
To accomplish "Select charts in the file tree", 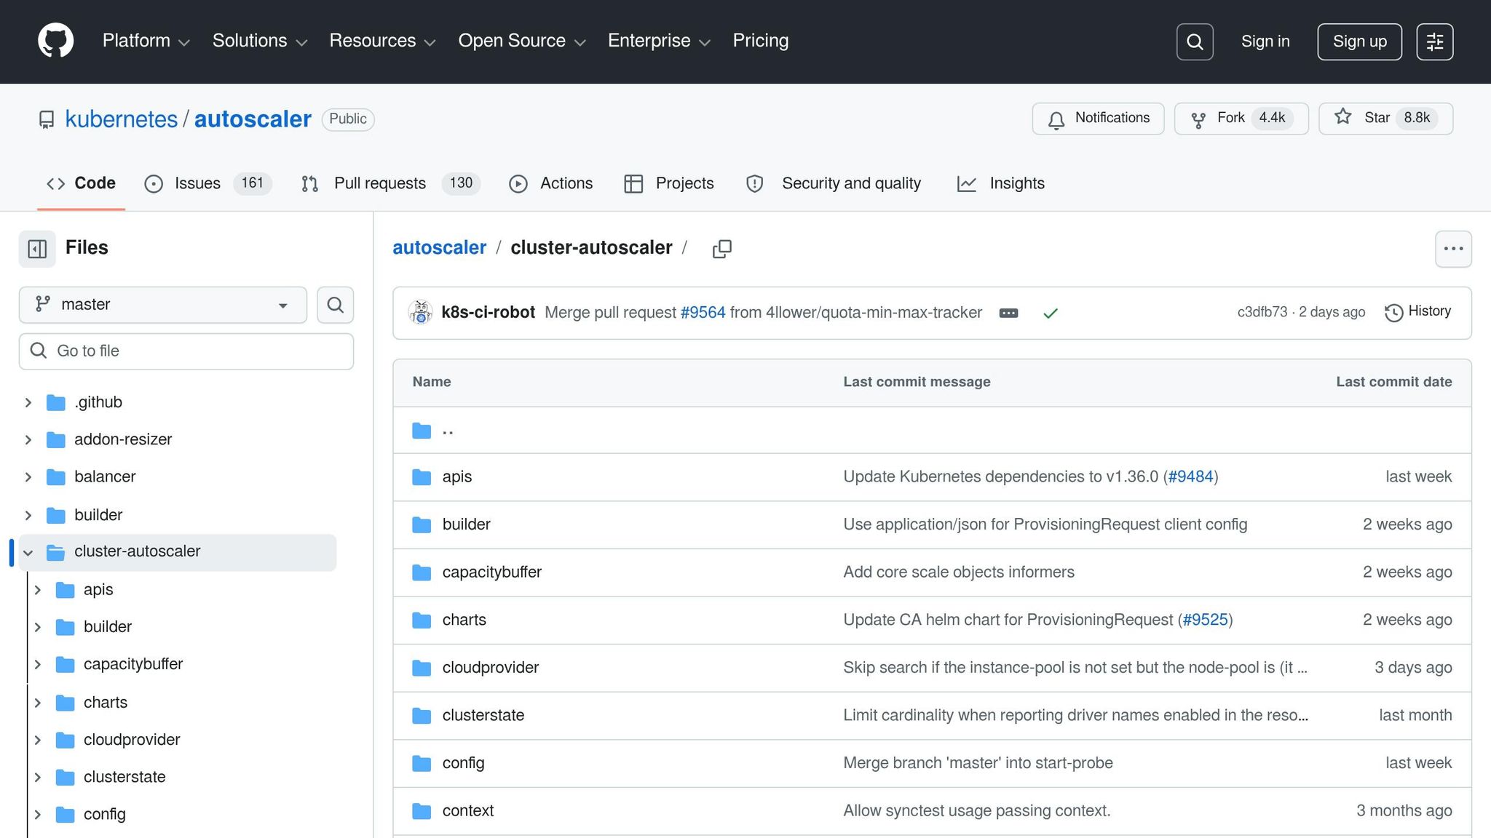I will pyautogui.click(x=106, y=703).
